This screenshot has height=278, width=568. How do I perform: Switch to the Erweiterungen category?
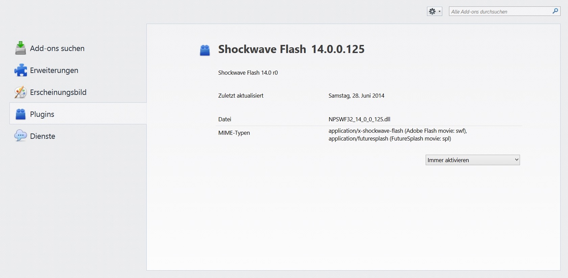(78, 70)
